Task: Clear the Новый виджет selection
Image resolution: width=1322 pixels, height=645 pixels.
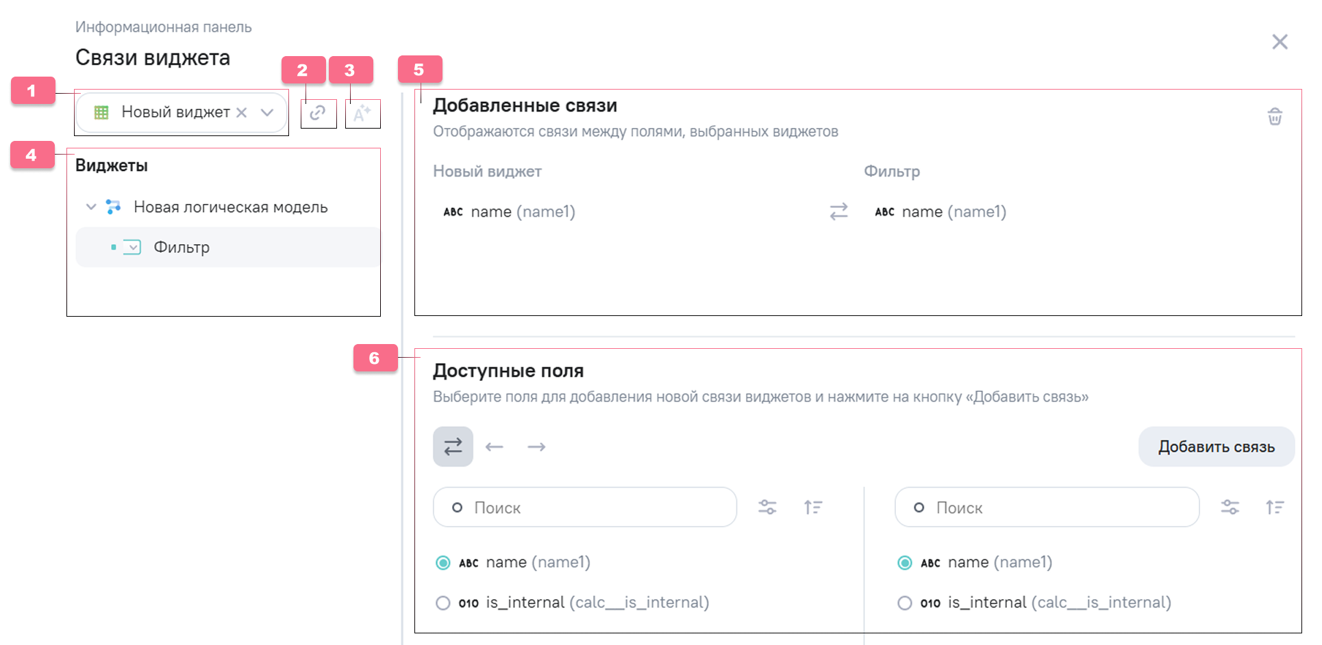Action: (242, 112)
